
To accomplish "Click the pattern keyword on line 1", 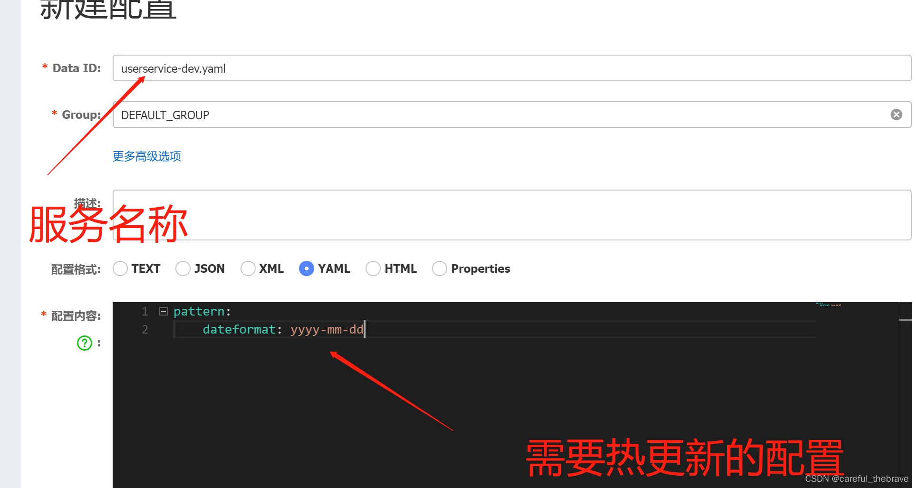I will (199, 311).
